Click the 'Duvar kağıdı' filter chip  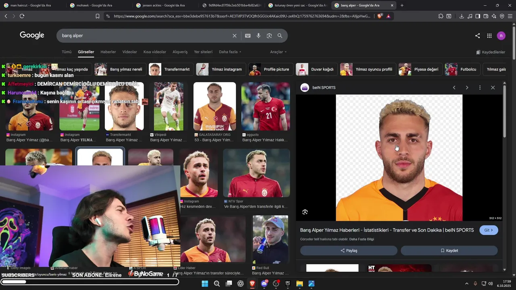pos(316,69)
